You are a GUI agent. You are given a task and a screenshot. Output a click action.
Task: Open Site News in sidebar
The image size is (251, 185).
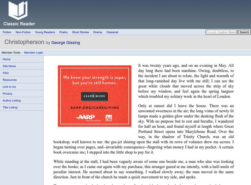pyautogui.click(x=9, y=66)
